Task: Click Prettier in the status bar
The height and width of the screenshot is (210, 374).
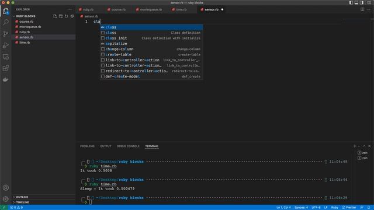Action: tap(349, 208)
